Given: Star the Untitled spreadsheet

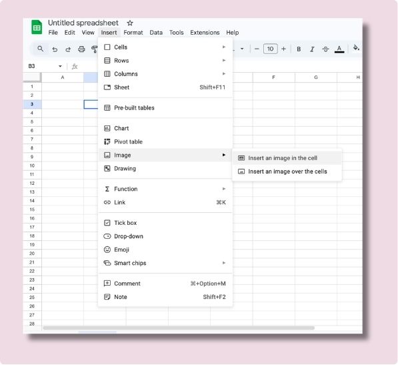Looking at the screenshot, I should (130, 23).
